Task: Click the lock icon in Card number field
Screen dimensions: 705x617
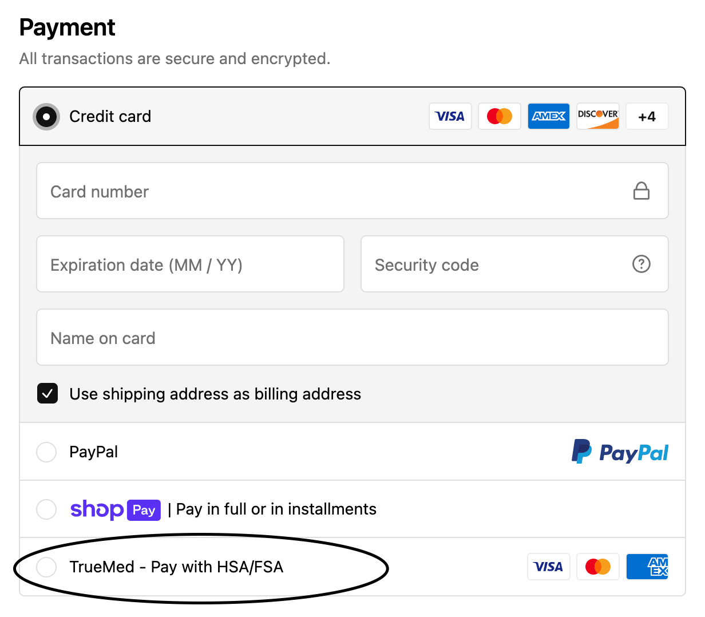Action: [x=641, y=191]
